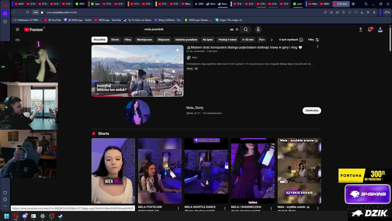The width and height of the screenshot is (392, 221).
Task: Open the 'NEEXcsgo - Twitch' bookmark
Action: [x=77, y=20]
